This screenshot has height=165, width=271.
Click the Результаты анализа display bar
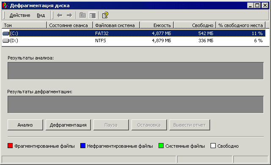click(x=136, y=71)
